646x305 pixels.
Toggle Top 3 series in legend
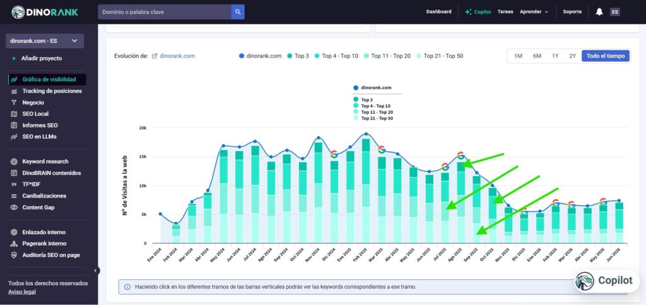point(298,56)
